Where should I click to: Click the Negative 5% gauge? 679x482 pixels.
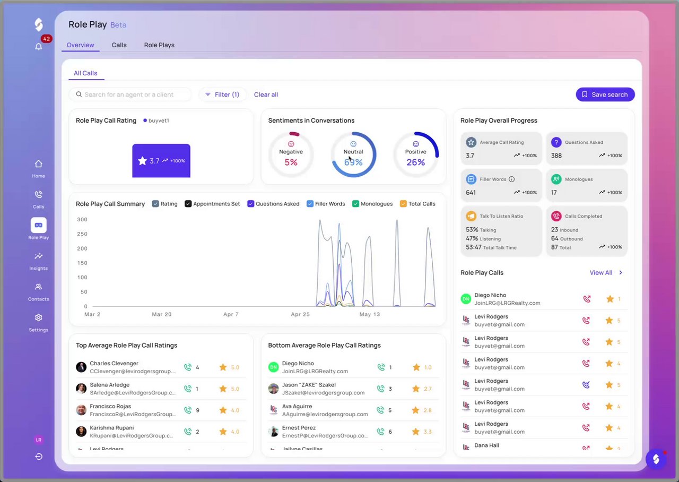291,154
